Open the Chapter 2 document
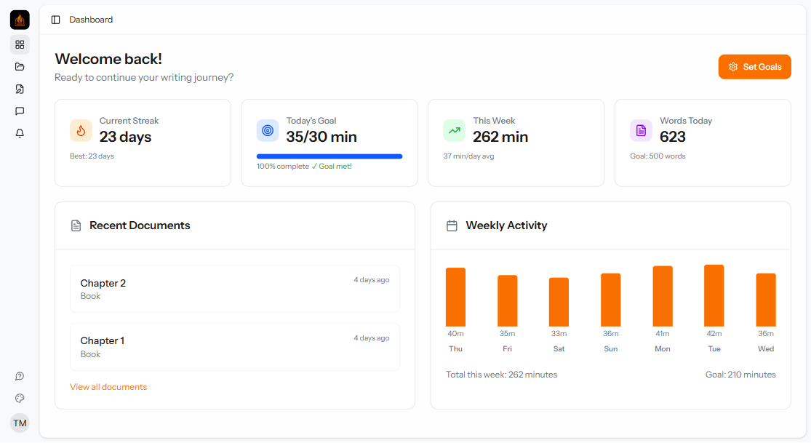The width and height of the screenshot is (811, 443). [x=234, y=289]
